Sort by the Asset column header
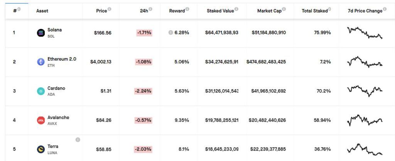 point(42,11)
